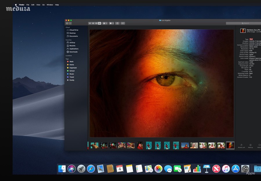This screenshot has height=181, width=261.
Task: Open the Window menu
Action: (x=50, y=5)
